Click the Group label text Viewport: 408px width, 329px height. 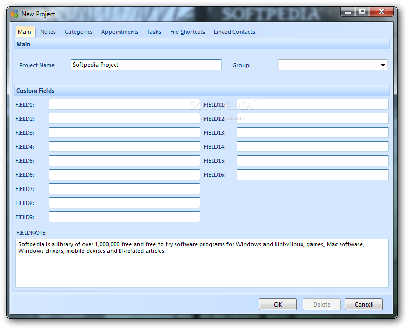tap(242, 65)
